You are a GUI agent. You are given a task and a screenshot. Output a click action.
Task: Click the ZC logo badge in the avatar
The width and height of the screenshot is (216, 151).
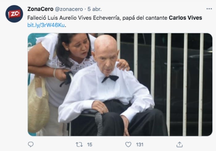tap(15, 14)
